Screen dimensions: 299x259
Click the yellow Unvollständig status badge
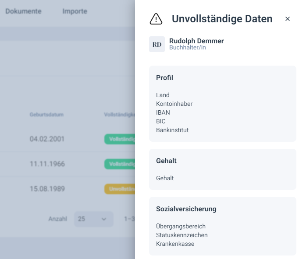120,189
